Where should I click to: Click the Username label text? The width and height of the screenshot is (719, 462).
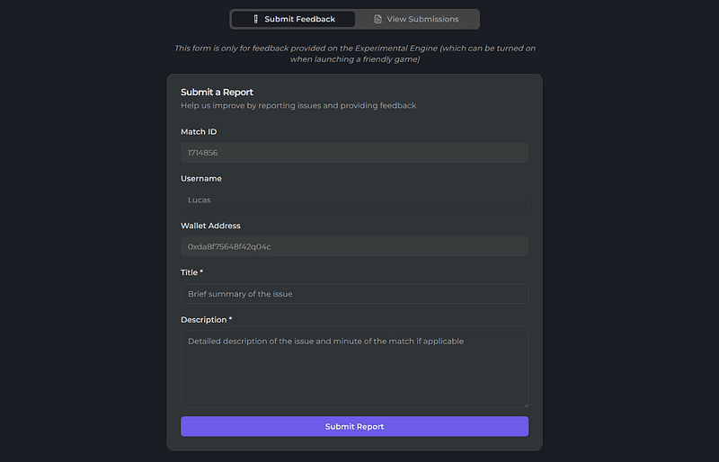[x=201, y=179]
